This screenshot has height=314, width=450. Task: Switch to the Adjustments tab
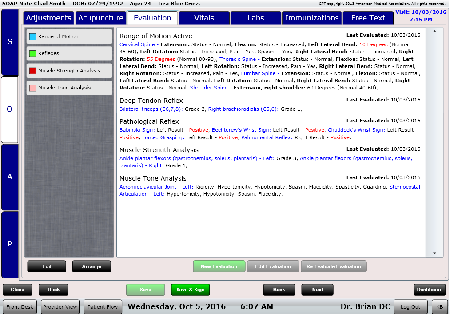pos(48,18)
